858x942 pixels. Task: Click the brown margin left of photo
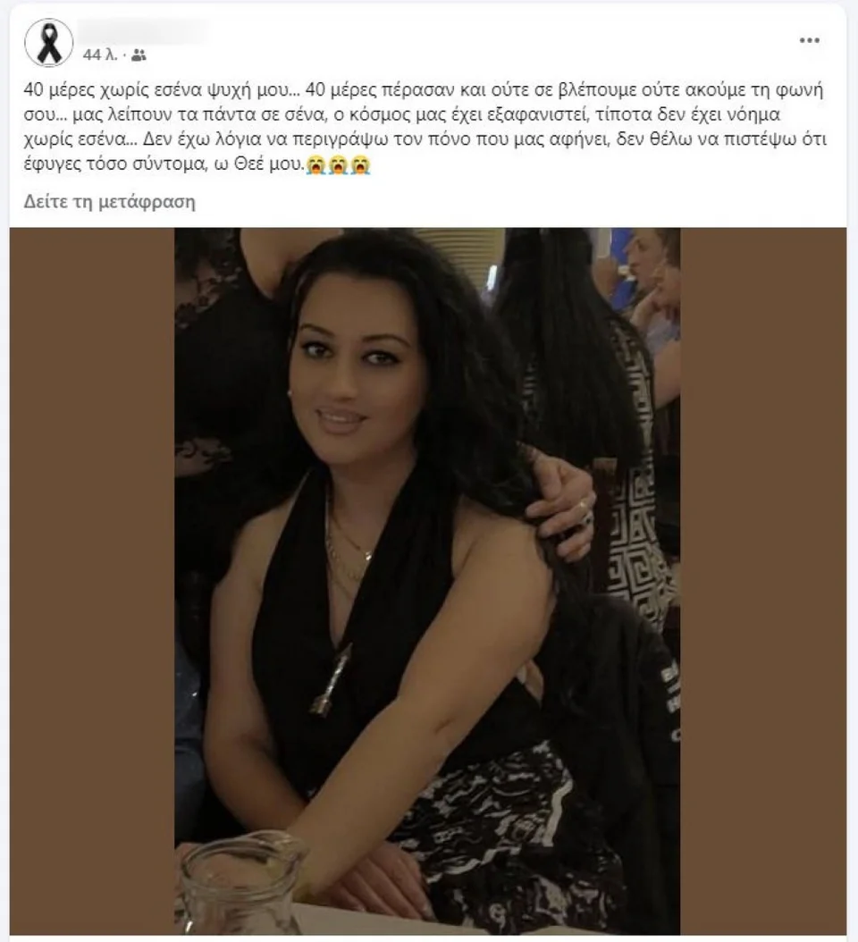[x=92, y=581]
